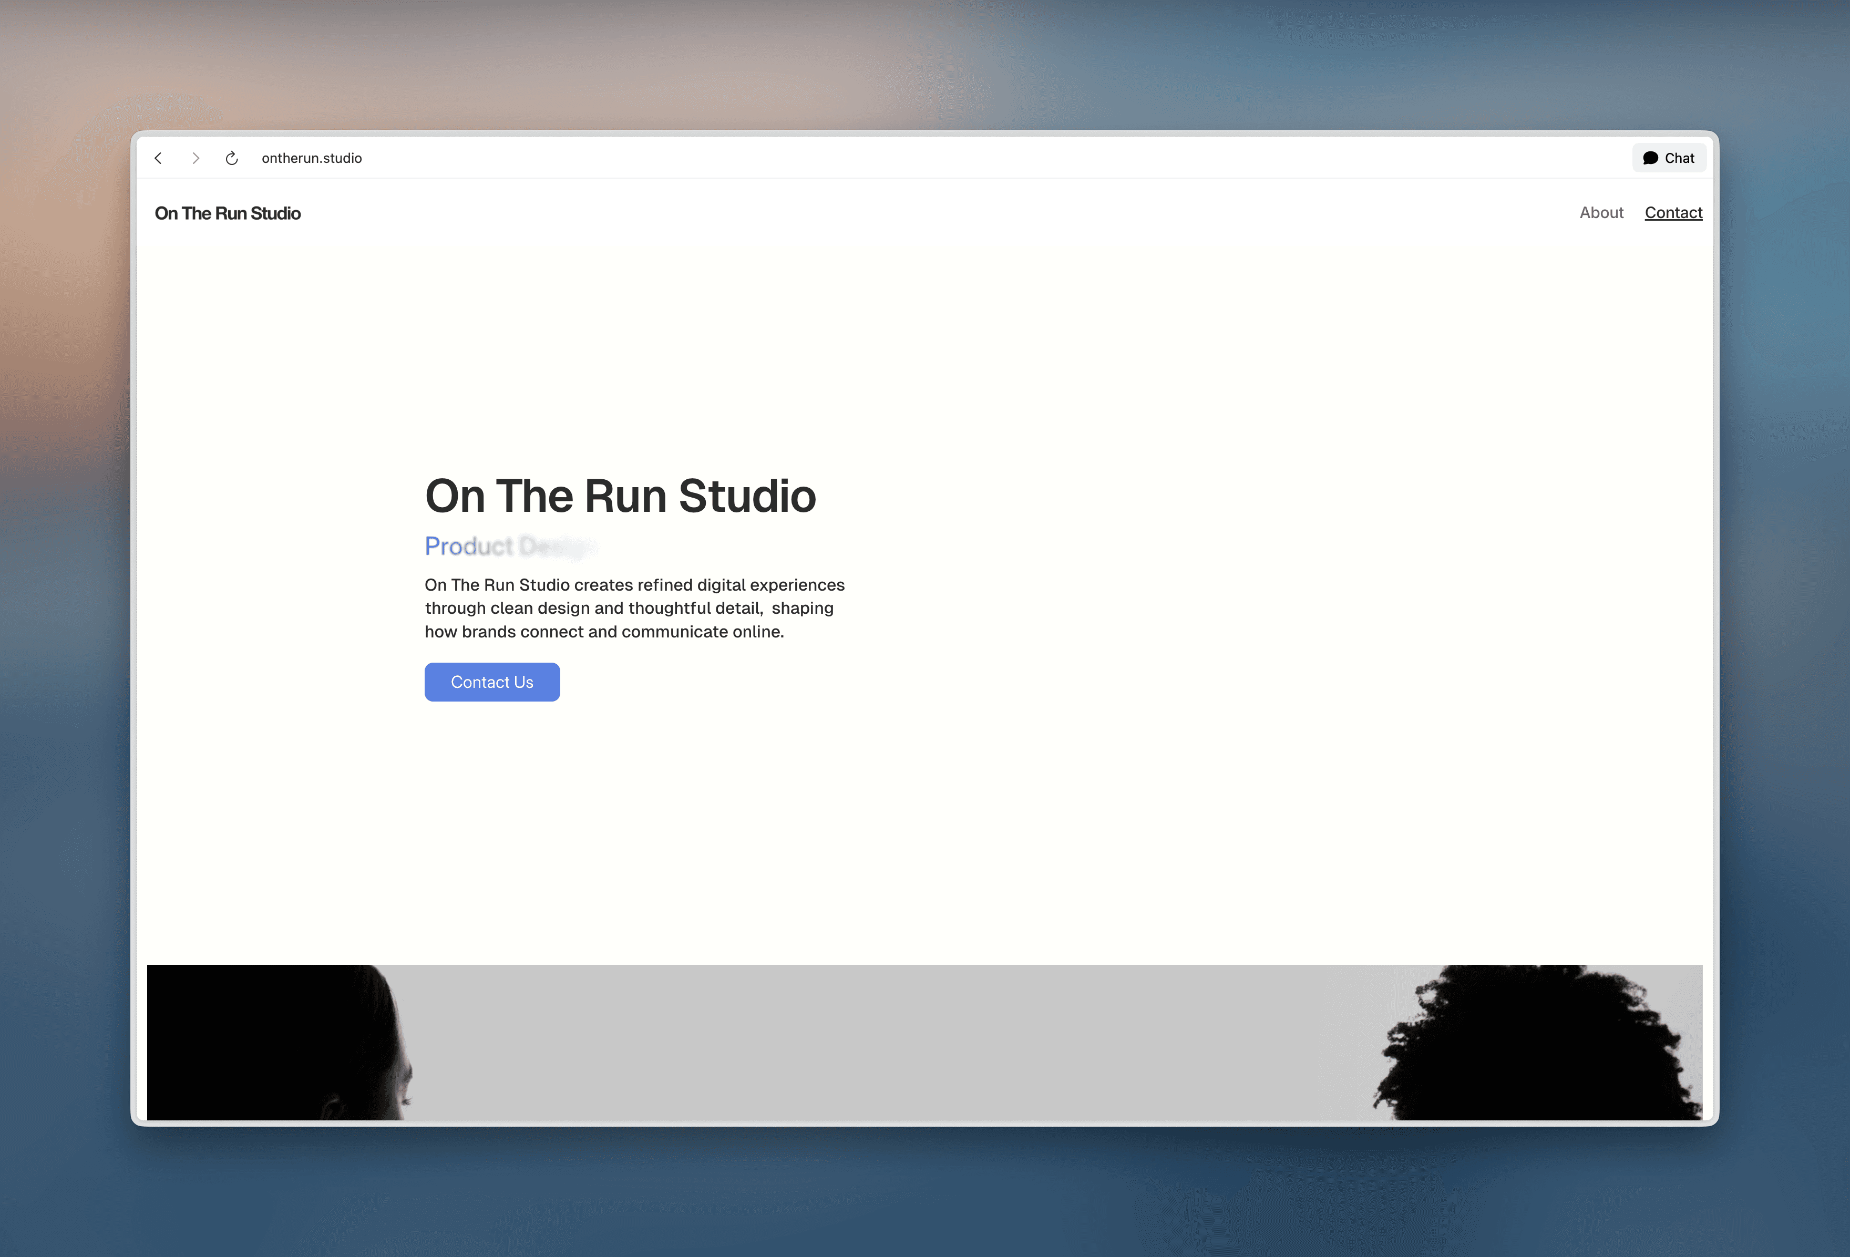Click the browser forward arrow icon
Screen dimensions: 1850x1257
(x=195, y=158)
